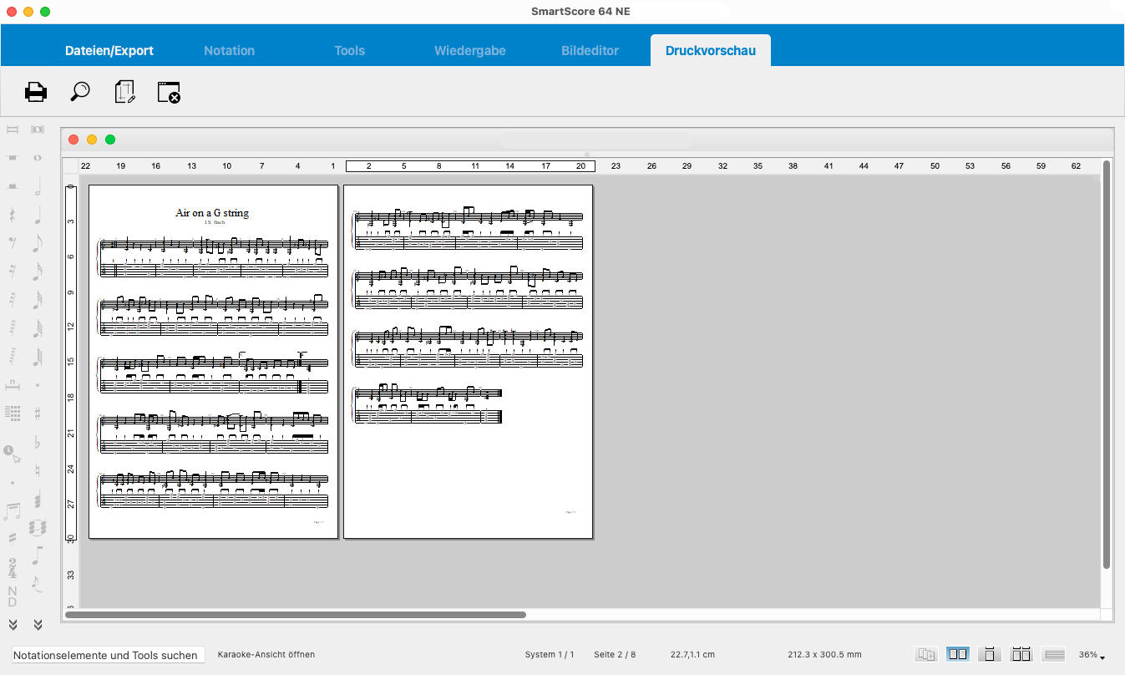Select the sharp accidental in the palette
1125x675 pixels.
pyautogui.click(x=38, y=413)
